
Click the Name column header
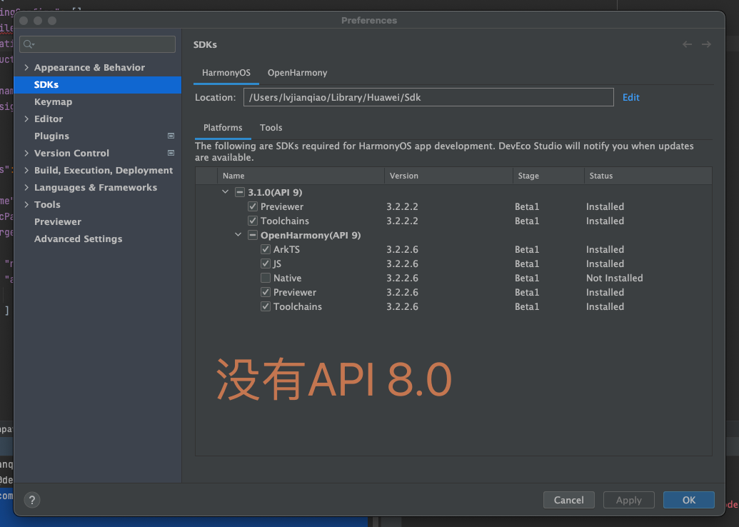pos(301,176)
